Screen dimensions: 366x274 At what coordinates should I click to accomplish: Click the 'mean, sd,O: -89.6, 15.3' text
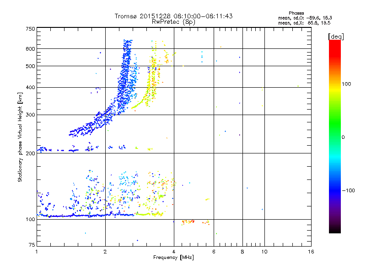click(x=305, y=18)
